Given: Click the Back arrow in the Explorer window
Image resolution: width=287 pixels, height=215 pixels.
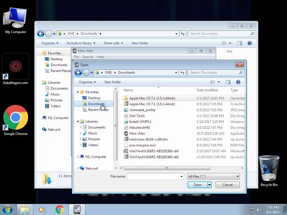Looking at the screenshot, I should pyautogui.click(x=41, y=34).
